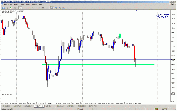The width and height of the screenshot is (177, 111).
Task: Select the USDJPY,H4 chart tab
Action: pyautogui.click(x=39, y=106)
